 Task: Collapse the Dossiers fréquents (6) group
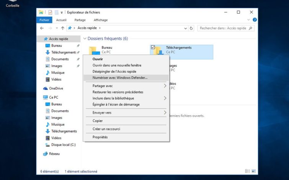coord(85,39)
